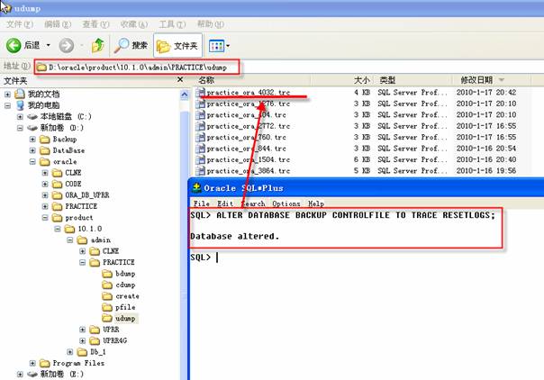The image size is (544, 380).
Task: Expand the Program Files folder node
Action: click(x=32, y=364)
